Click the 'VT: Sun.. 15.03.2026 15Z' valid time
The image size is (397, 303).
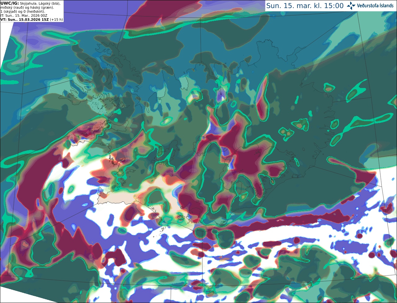[x=24, y=20]
